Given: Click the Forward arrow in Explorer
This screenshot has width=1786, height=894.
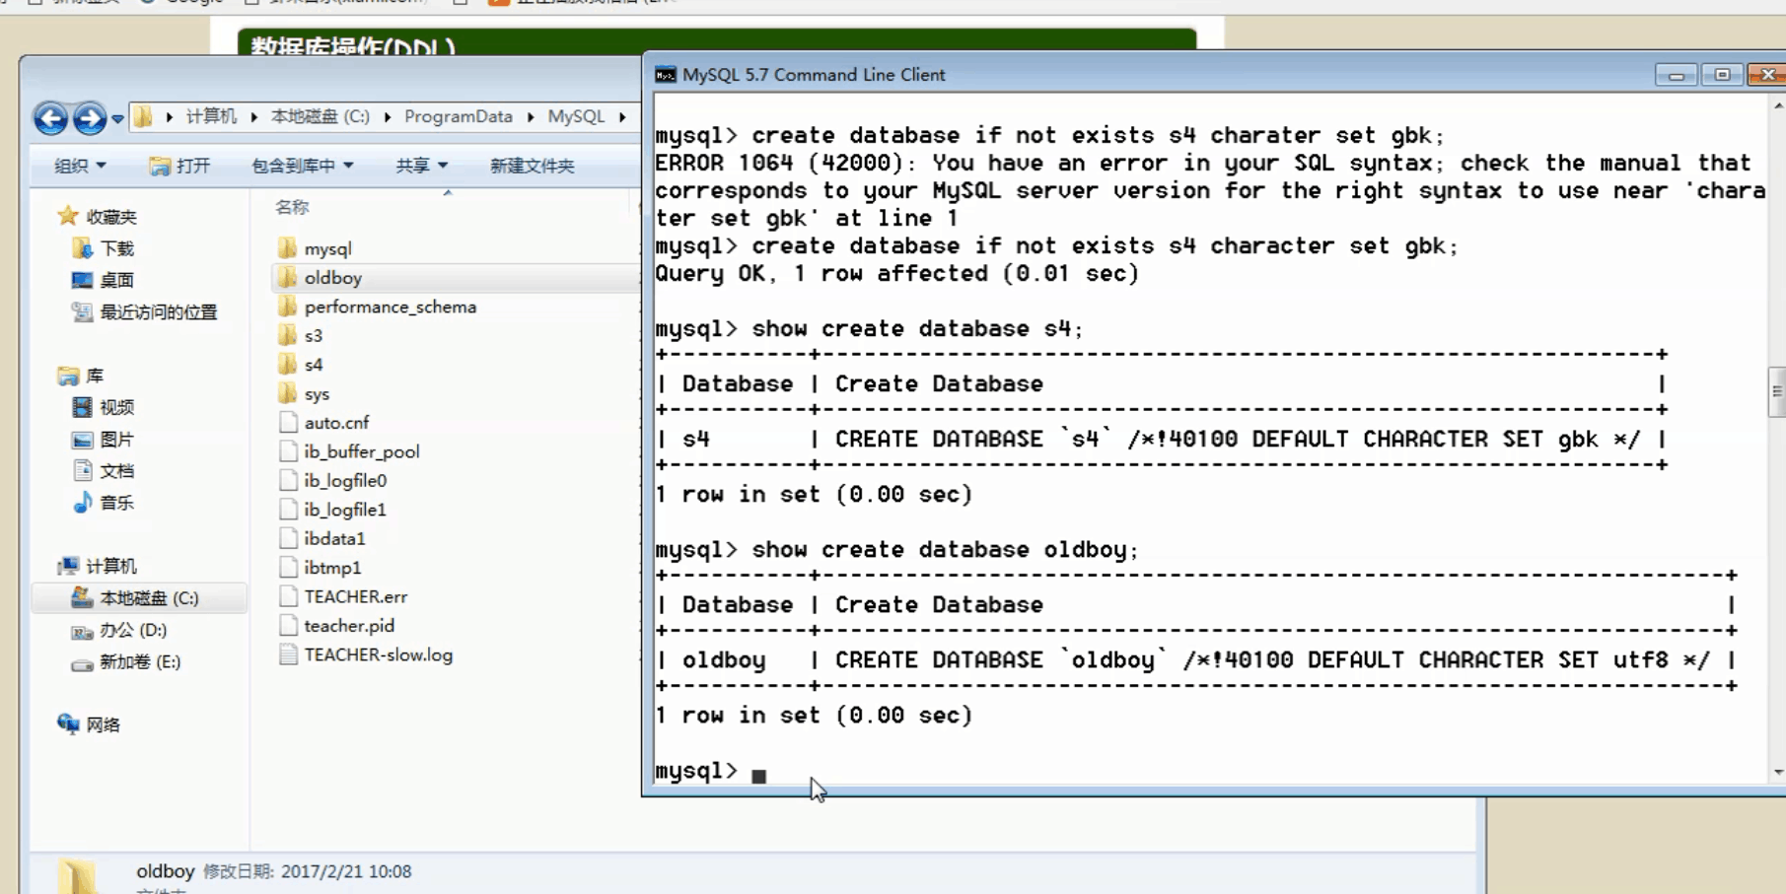Looking at the screenshot, I should pyautogui.click(x=90, y=118).
